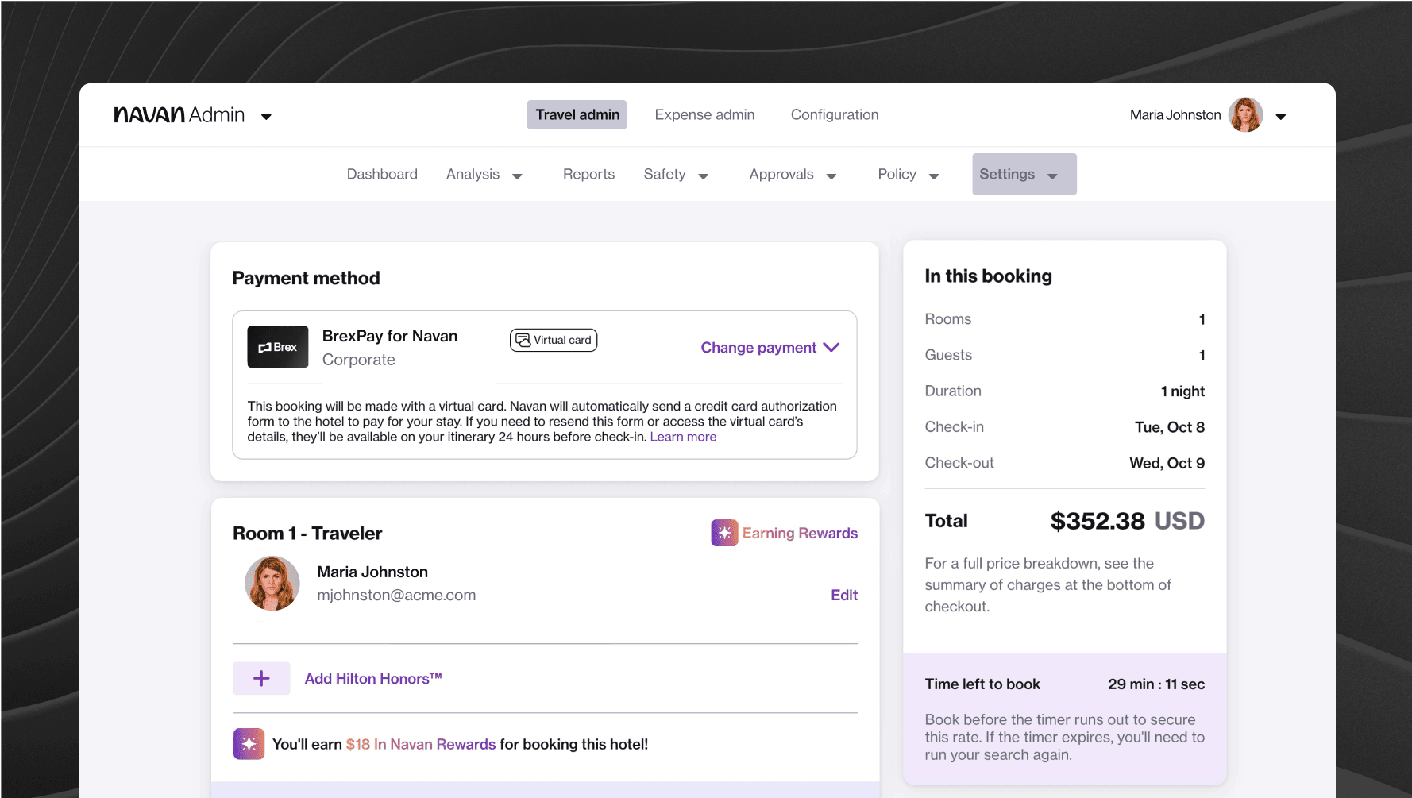This screenshot has width=1412, height=798.
Task: Open the Approvals dropdown
Action: point(792,175)
